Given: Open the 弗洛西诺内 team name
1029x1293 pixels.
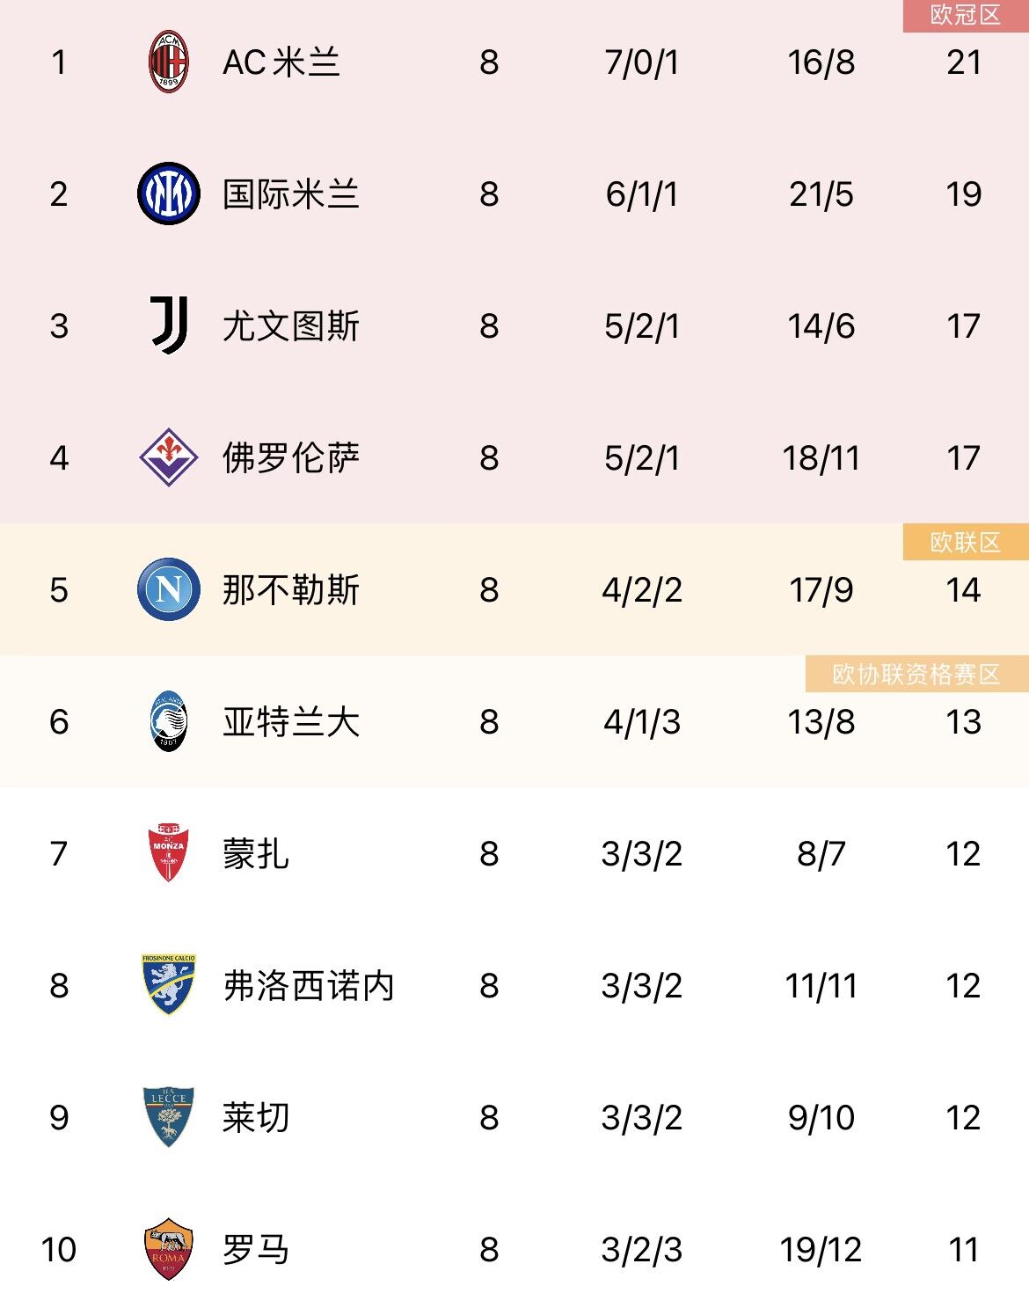Looking at the screenshot, I should pyautogui.click(x=308, y=986).
